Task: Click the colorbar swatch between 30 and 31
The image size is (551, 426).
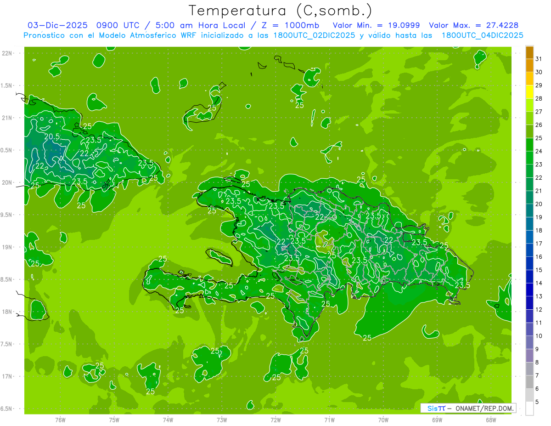Action: click(x=529, y=65)
